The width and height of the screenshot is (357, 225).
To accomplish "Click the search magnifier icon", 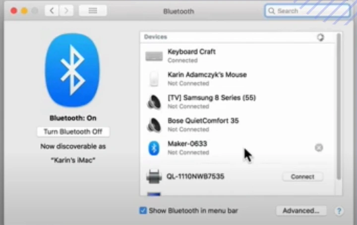I will [x=271, y=11].
